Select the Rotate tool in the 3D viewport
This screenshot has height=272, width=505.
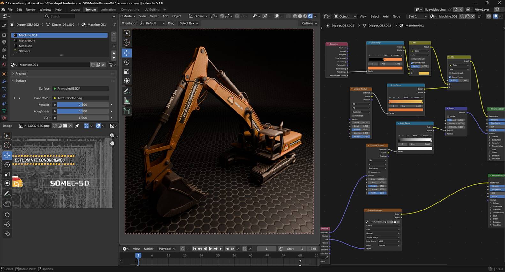[x=127, y=62]
